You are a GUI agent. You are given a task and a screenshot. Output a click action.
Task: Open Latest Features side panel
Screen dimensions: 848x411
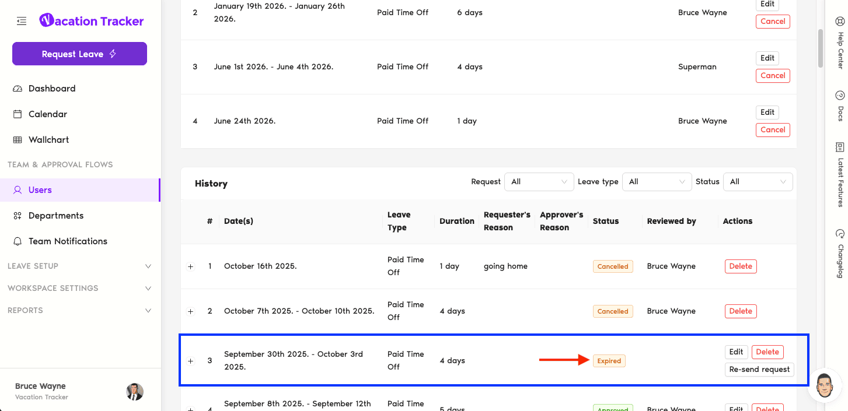click(x=840, y=174)
